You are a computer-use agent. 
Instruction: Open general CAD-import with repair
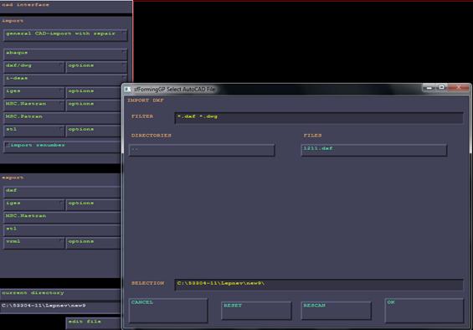pos(65,35)
